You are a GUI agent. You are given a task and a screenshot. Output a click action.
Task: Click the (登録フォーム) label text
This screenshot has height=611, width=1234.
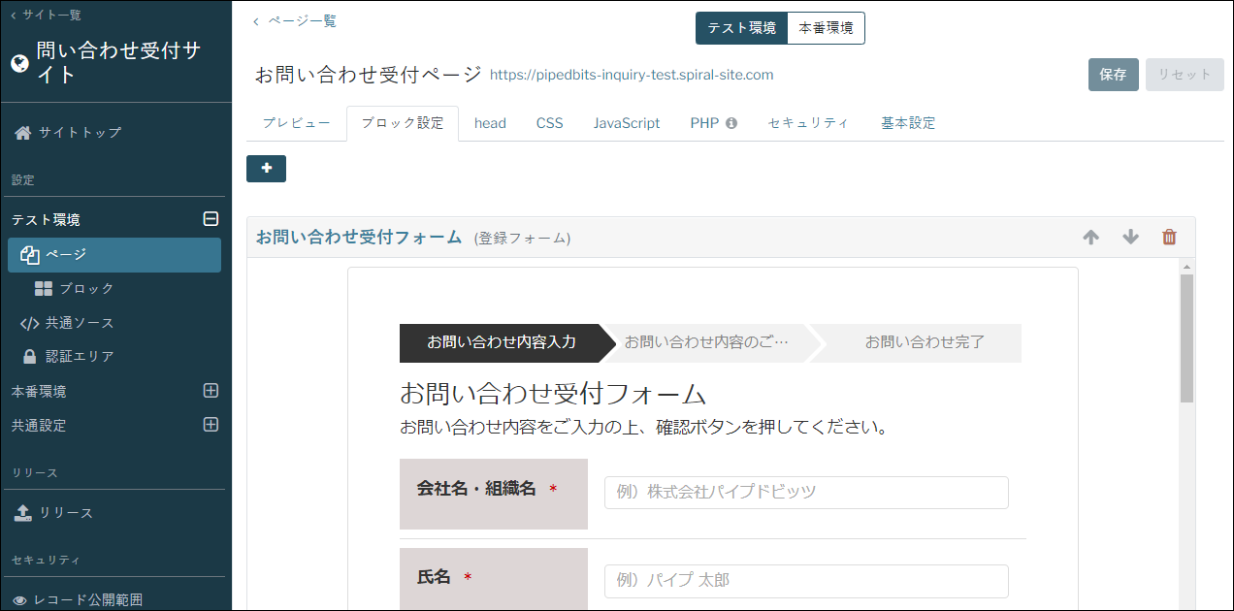click(522, 239)
